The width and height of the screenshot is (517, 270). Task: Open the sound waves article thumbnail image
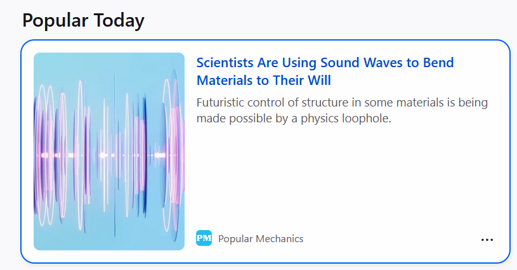click(x=109, y=151)
